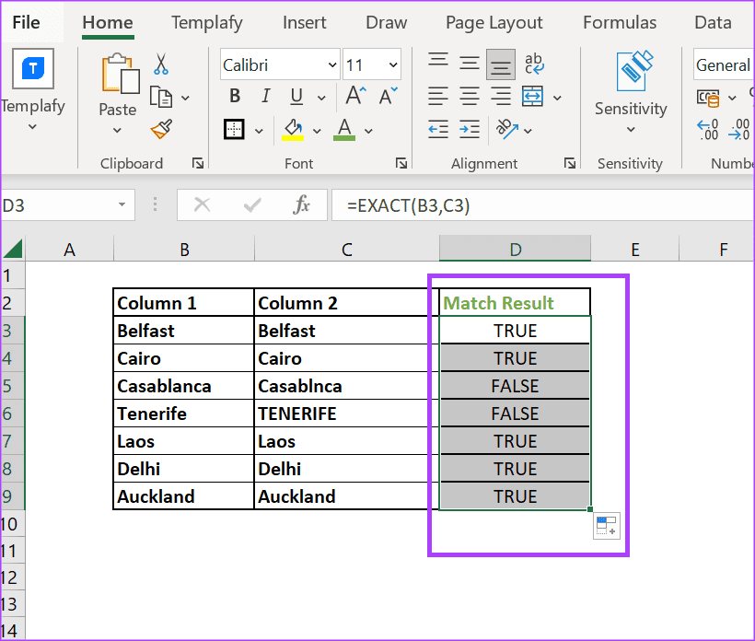
Task: Open the font size 11 dropdown
Action: click(x=393, y=64)
